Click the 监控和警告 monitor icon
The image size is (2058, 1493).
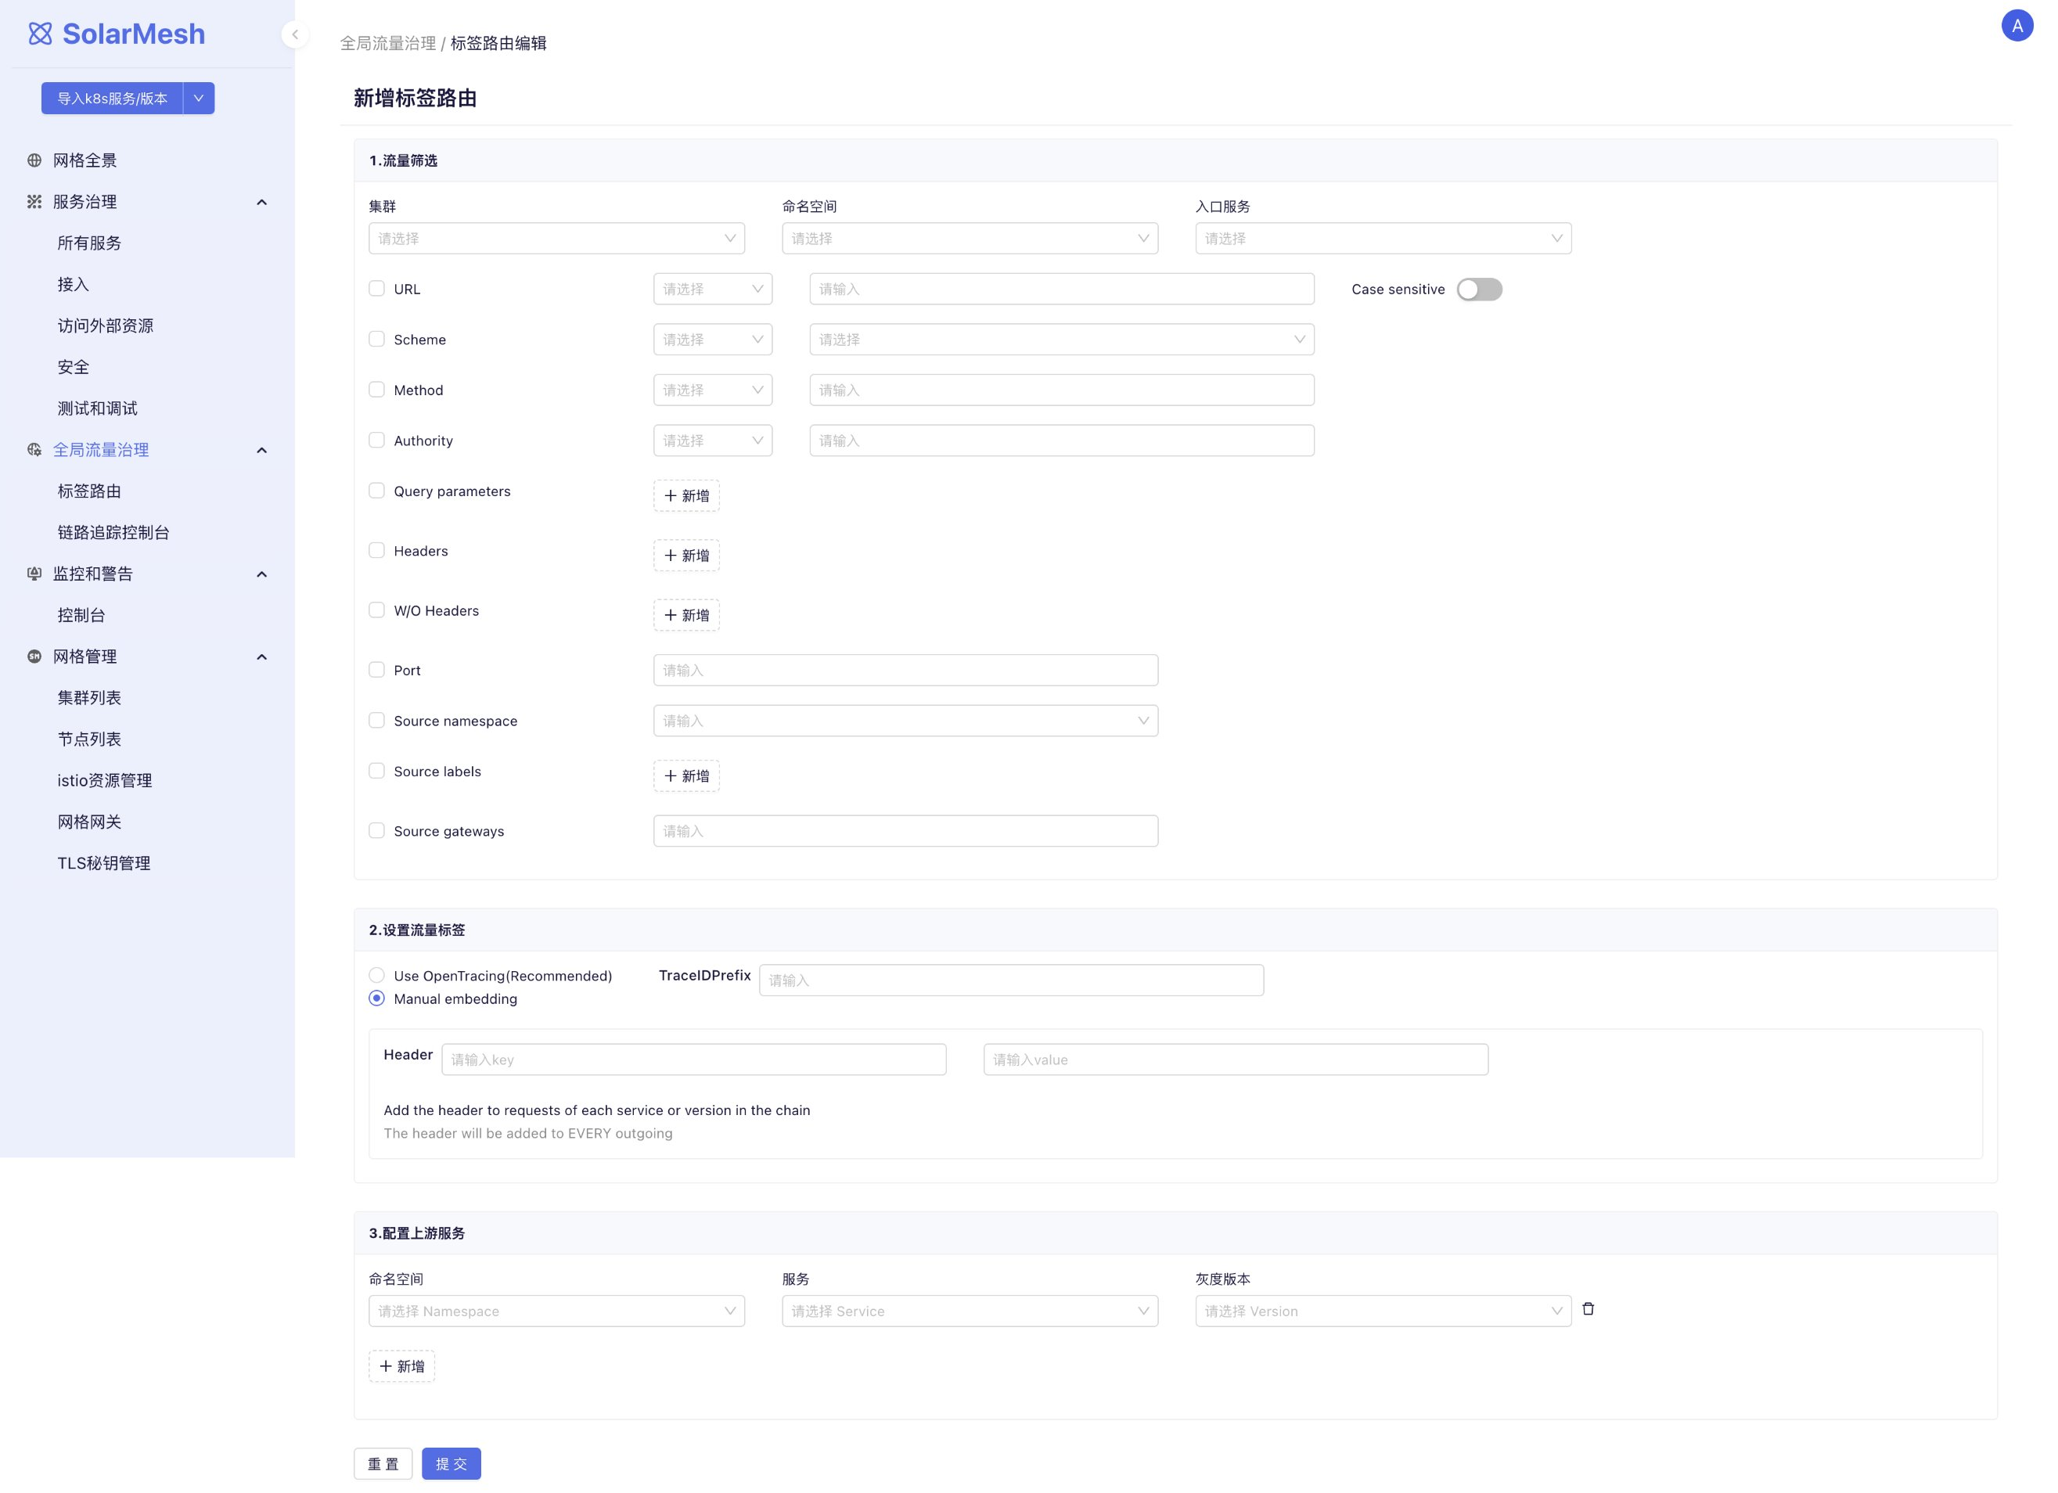click(x=34, y=574)
